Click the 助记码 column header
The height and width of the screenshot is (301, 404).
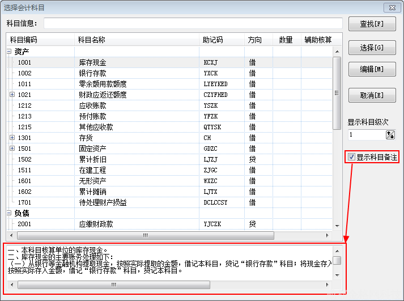(212, 40)
